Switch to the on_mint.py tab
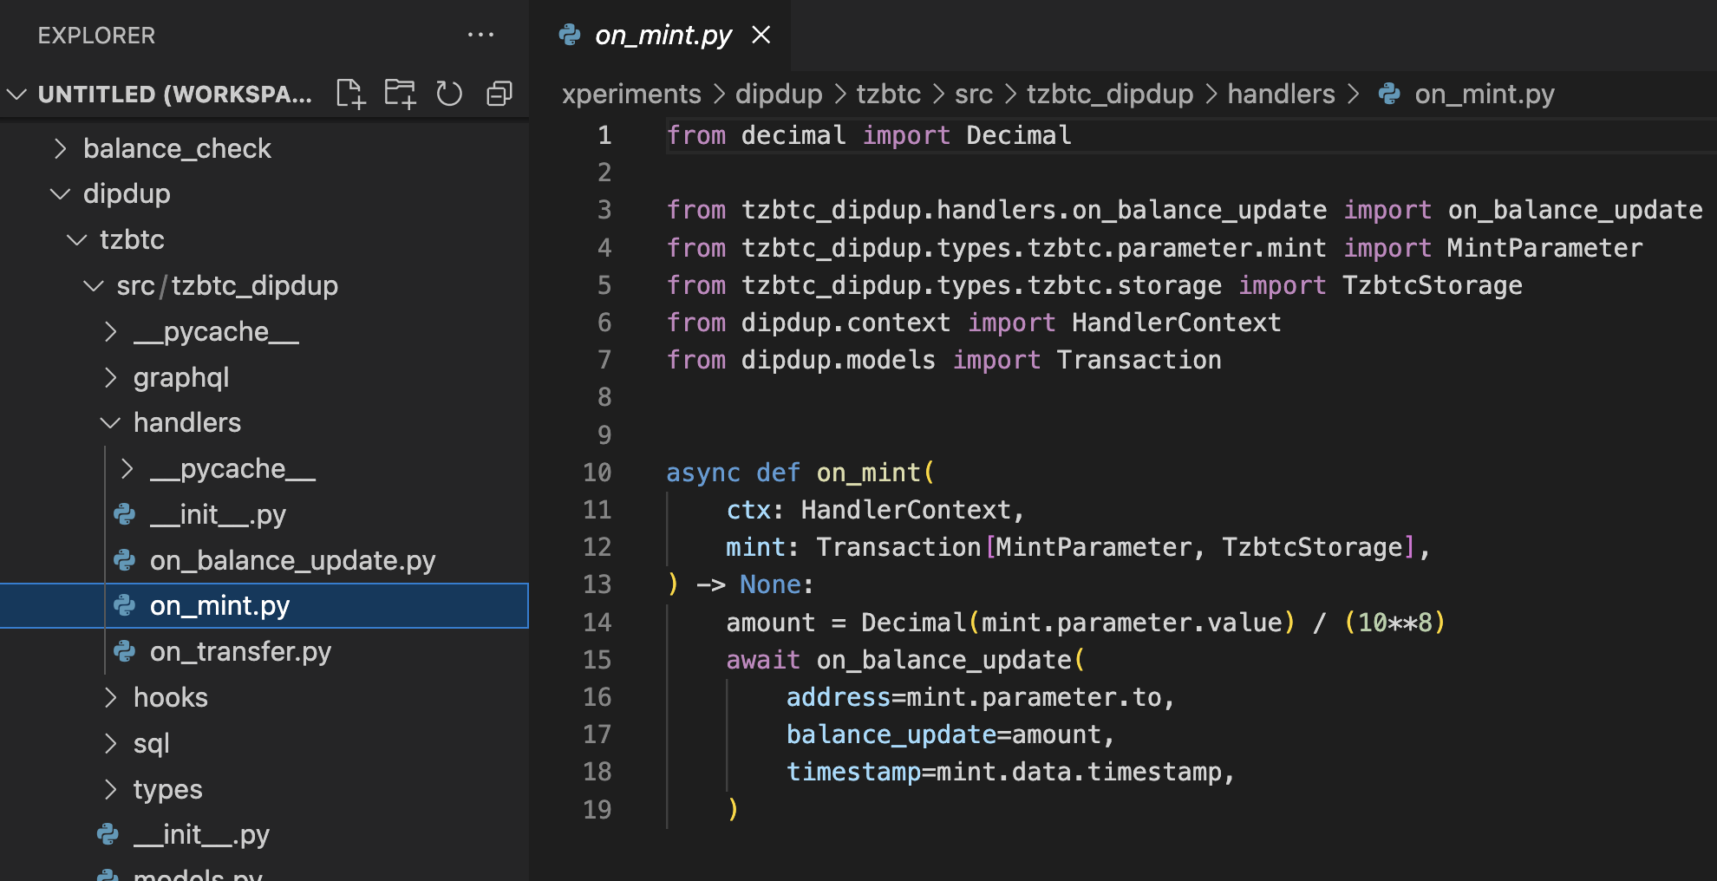 click(x=663, y=35)
